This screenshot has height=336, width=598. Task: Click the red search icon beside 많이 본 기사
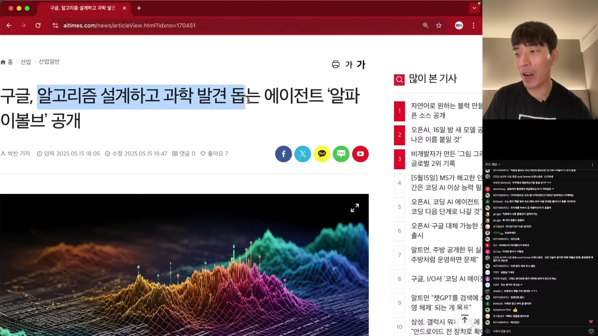[x=399, y=80]
